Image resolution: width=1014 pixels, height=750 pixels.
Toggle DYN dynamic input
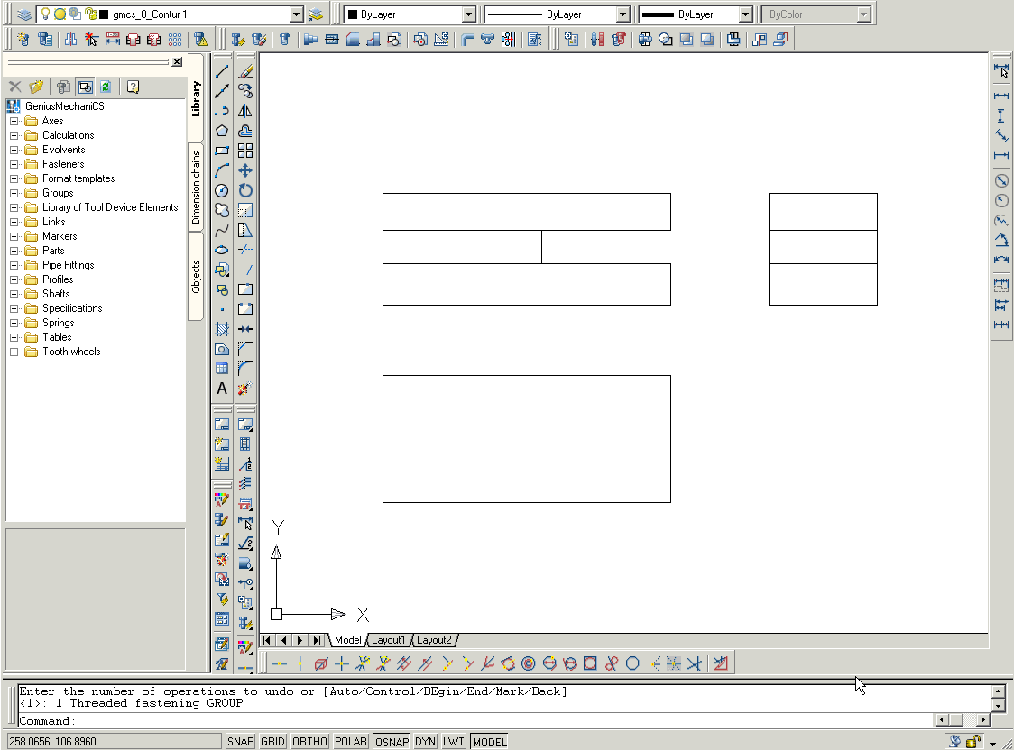click(x=426, y=742)
